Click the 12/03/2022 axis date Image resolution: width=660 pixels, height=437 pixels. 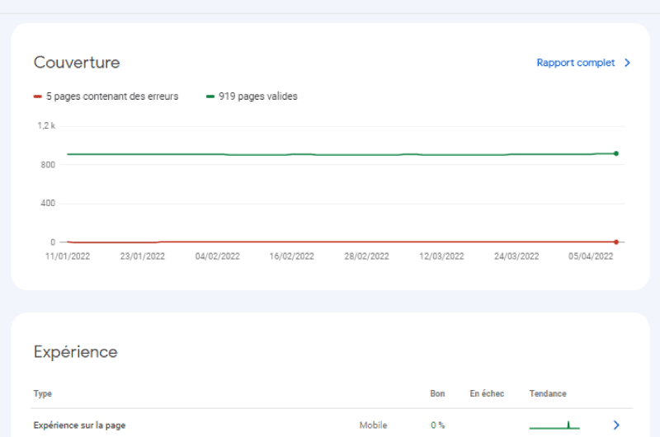[x=441, y=256]
